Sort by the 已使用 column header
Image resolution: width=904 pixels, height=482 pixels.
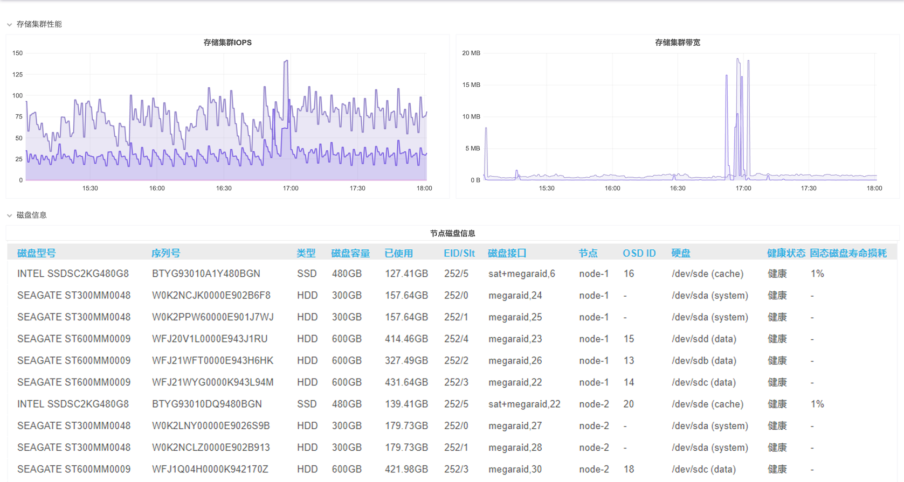coord(398,253)
